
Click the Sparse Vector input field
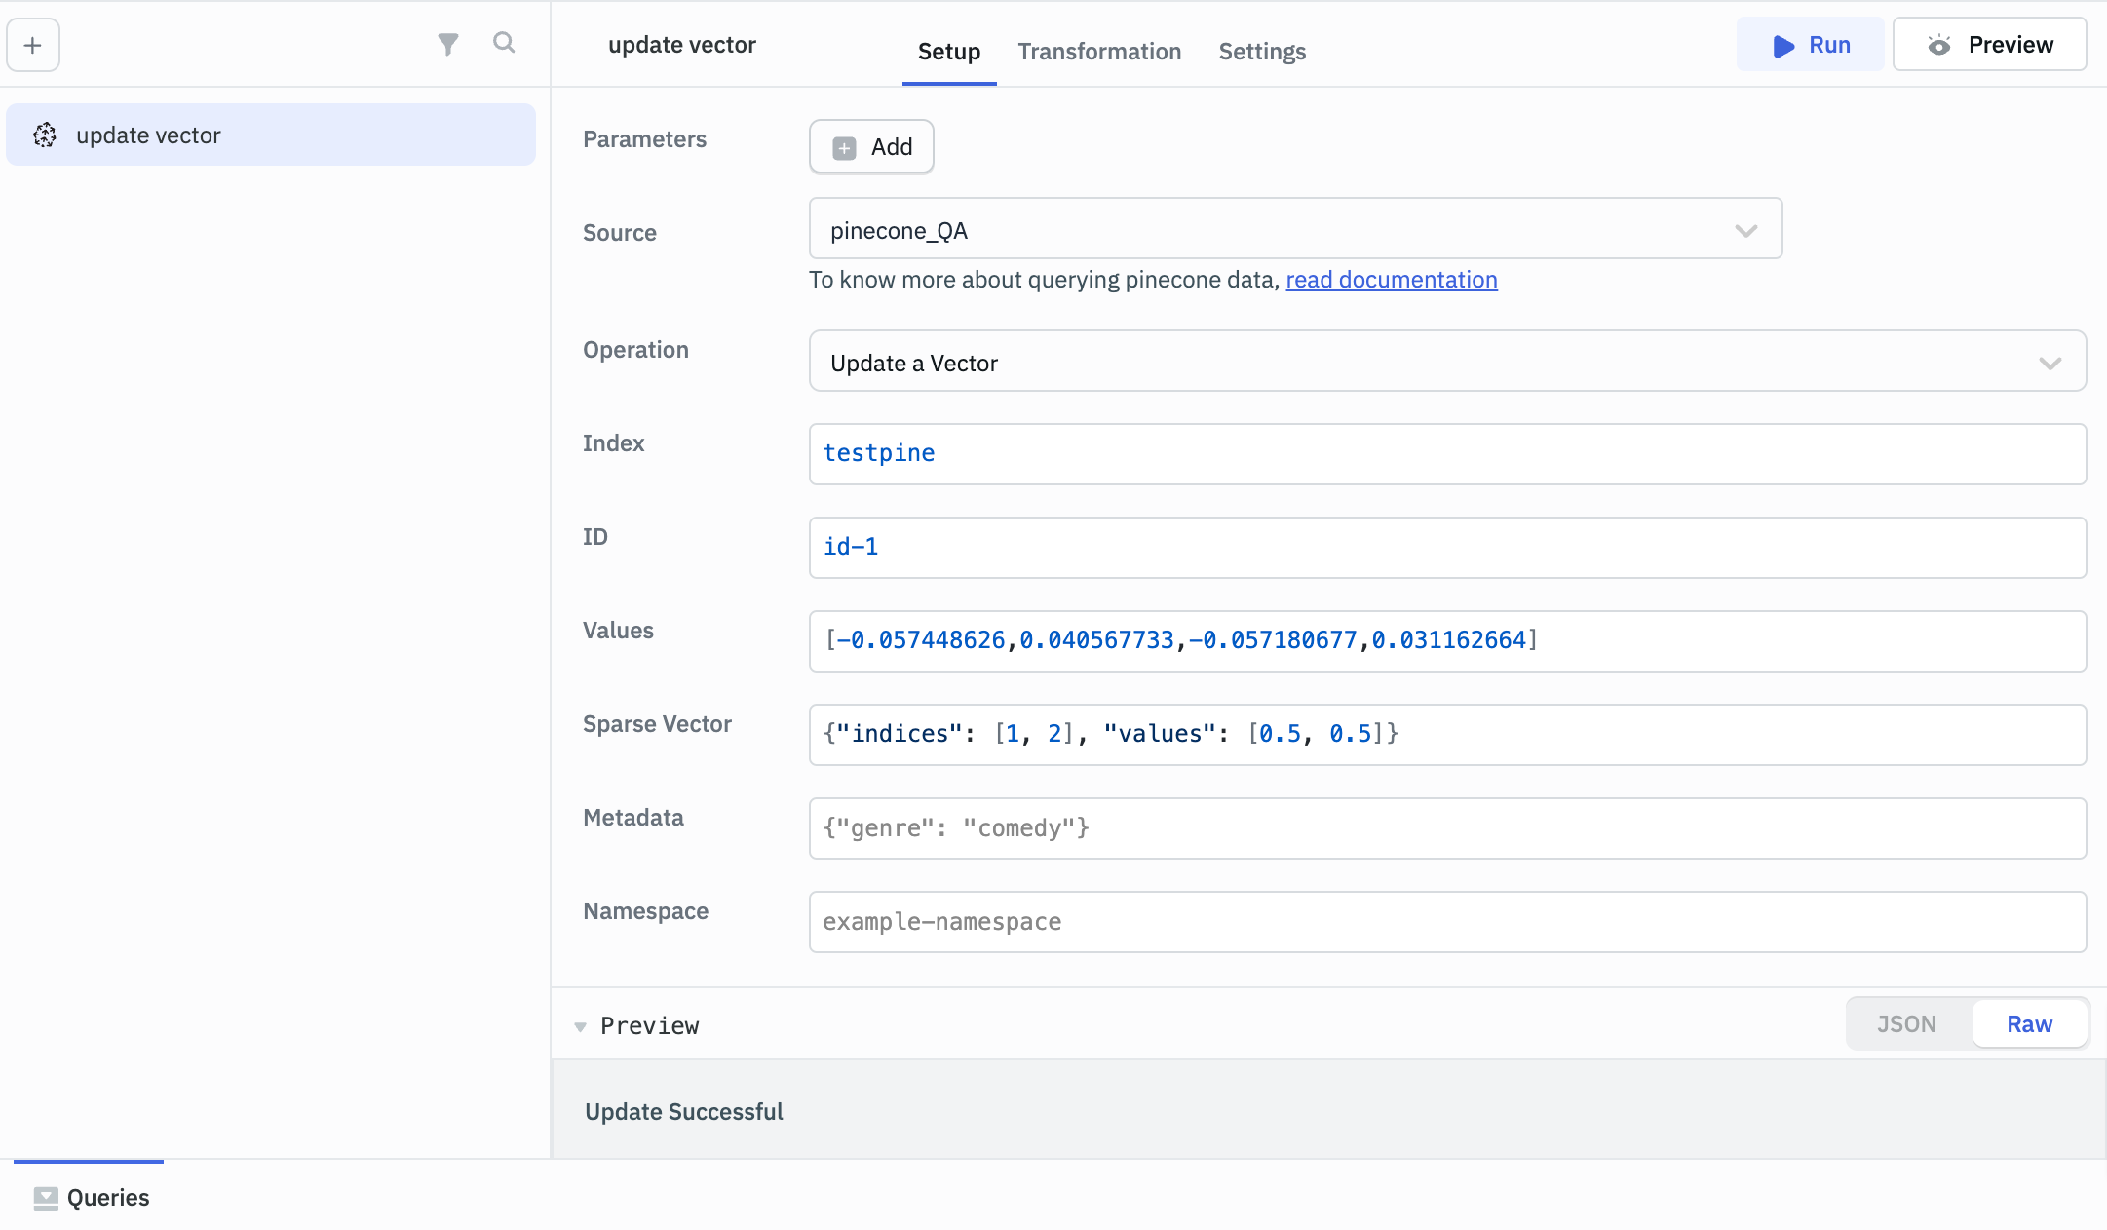1447,734
